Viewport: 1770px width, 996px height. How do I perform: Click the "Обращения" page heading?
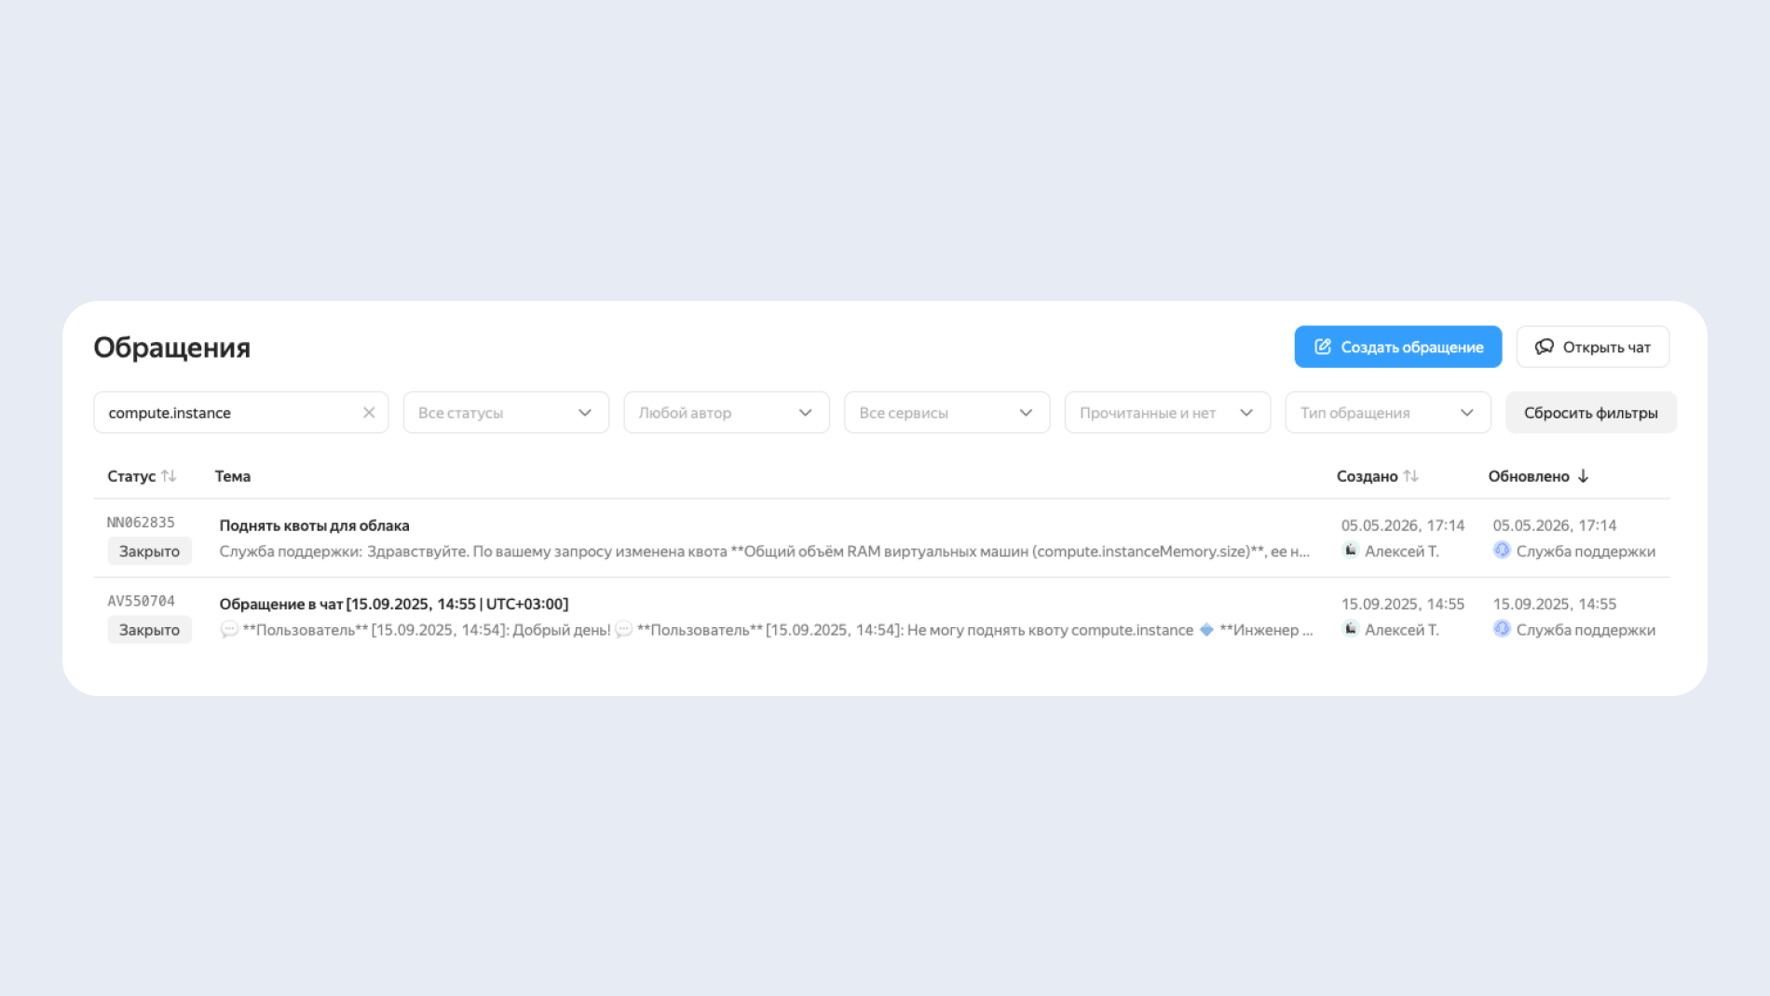pyautogui.click(x=172, y=347)
